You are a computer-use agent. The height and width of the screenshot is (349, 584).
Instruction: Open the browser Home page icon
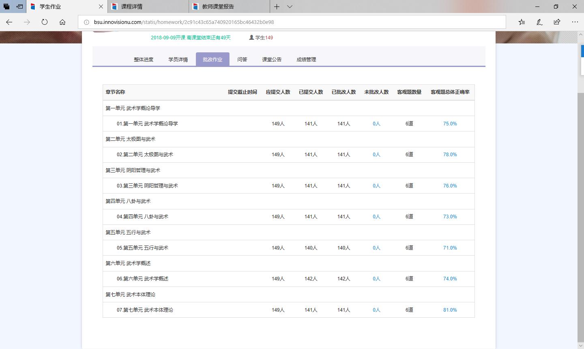point(62,22)
